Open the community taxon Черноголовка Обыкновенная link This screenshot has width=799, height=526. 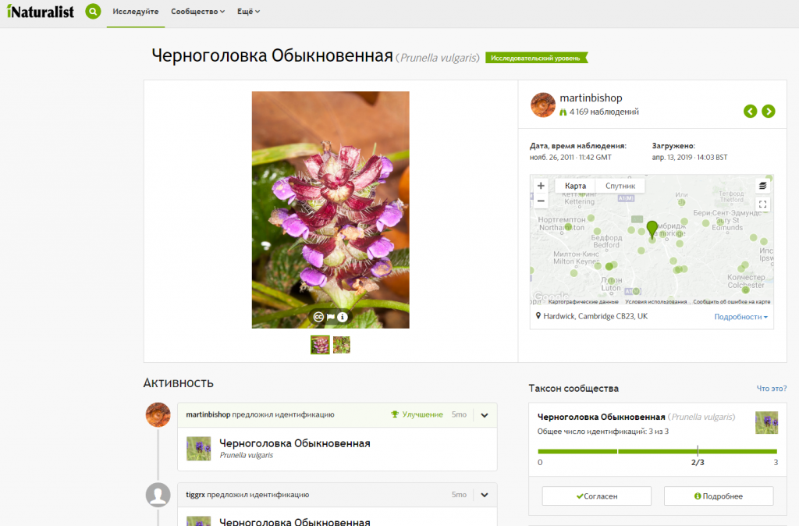[x=602, y=417]
